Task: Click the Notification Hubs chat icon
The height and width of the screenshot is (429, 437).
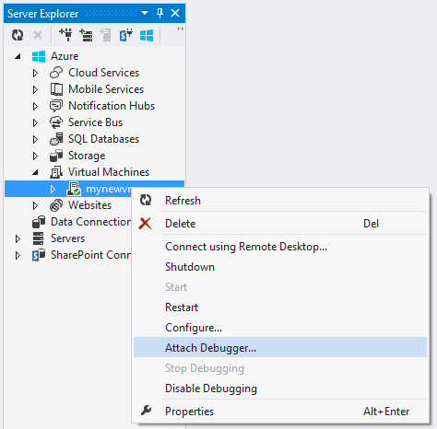Action: (56, 106)
